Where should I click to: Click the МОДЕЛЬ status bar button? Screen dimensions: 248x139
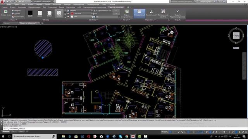tap(164, 132)
